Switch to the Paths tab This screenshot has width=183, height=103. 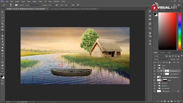tap(169, 53)
